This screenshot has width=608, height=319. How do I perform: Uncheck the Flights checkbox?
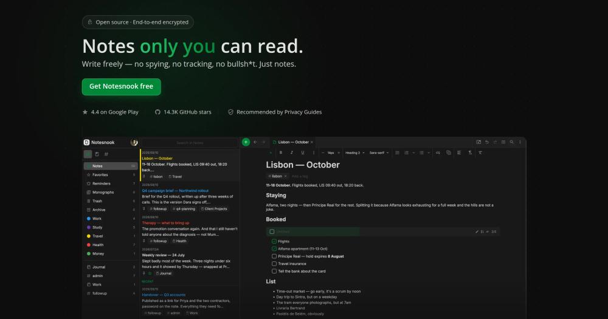pyautogui.click(x=274, y=241)
